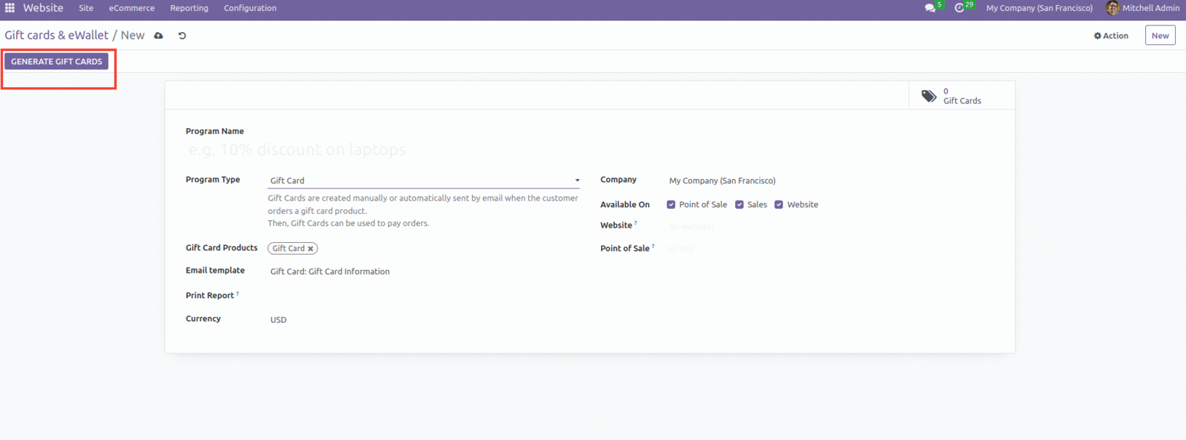Click the Company field value
This screenshot has height=440, width=1186.
tap(722, 180)
